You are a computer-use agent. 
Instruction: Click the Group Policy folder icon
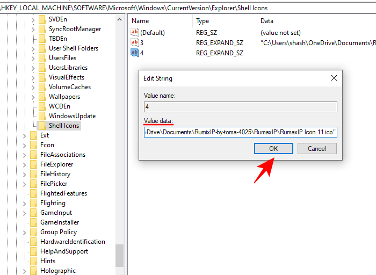33,232
